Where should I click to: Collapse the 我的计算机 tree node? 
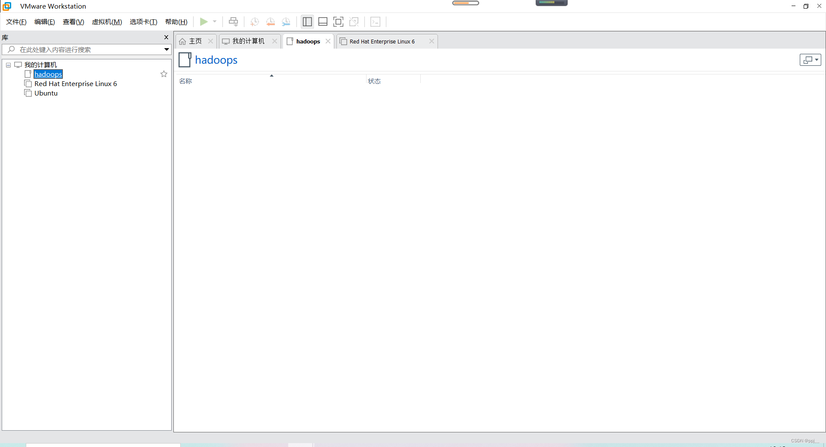point(8,65)
